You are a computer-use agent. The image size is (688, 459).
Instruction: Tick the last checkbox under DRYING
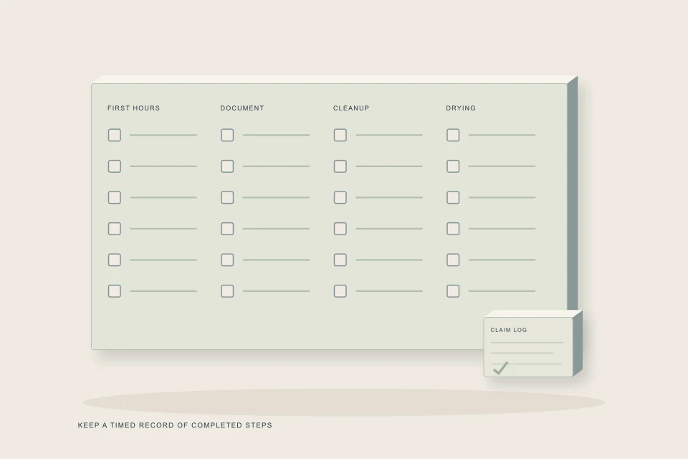453,290
